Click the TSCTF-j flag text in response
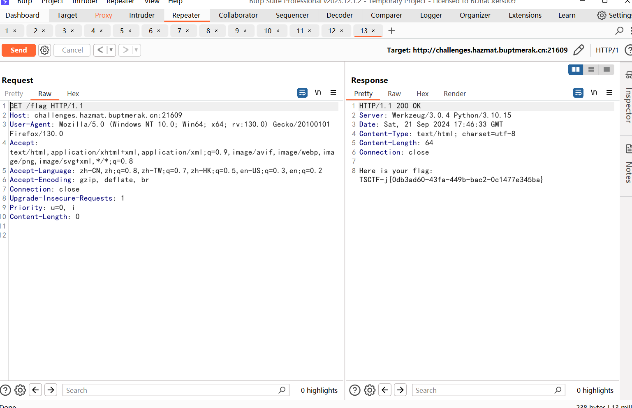This screenshot has height=408, width=632. tap(451, 180)
